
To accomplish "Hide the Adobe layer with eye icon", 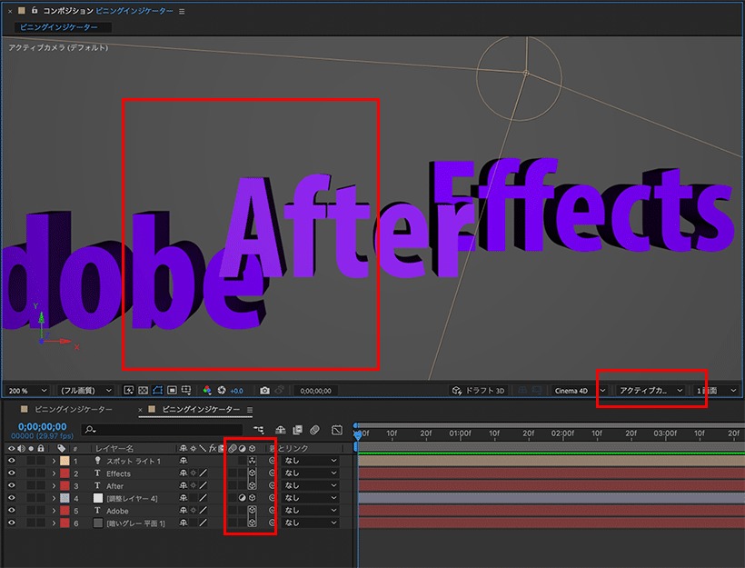I will 12,510.
